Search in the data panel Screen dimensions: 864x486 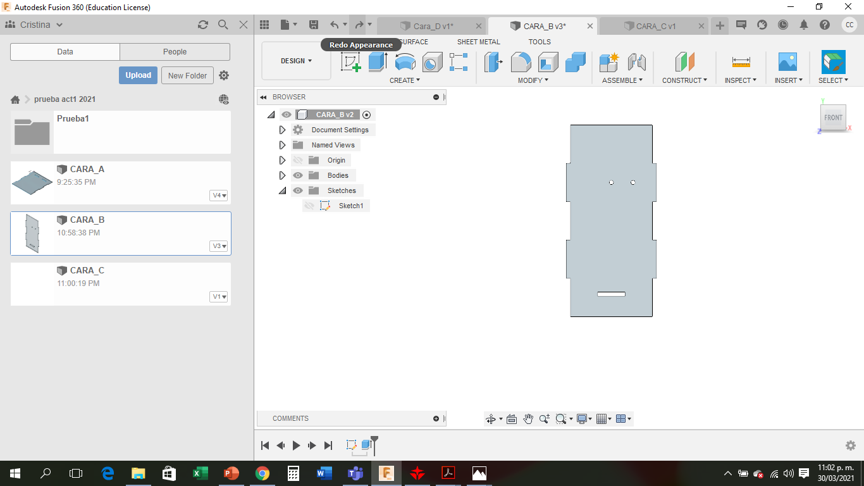coord(223,25)
